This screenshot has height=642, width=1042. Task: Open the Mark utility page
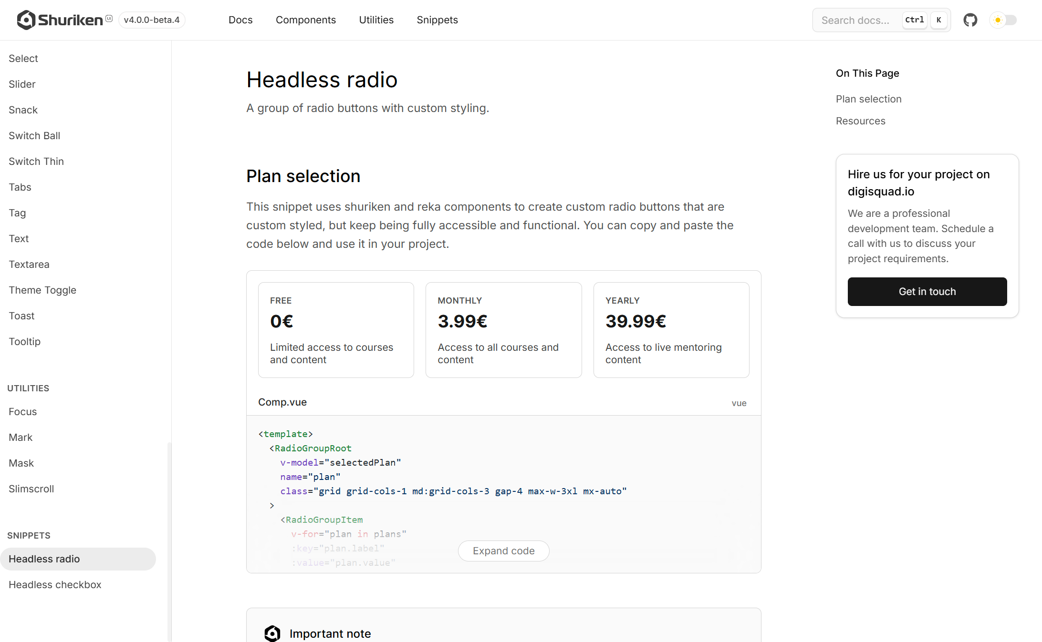coord(21,438)
